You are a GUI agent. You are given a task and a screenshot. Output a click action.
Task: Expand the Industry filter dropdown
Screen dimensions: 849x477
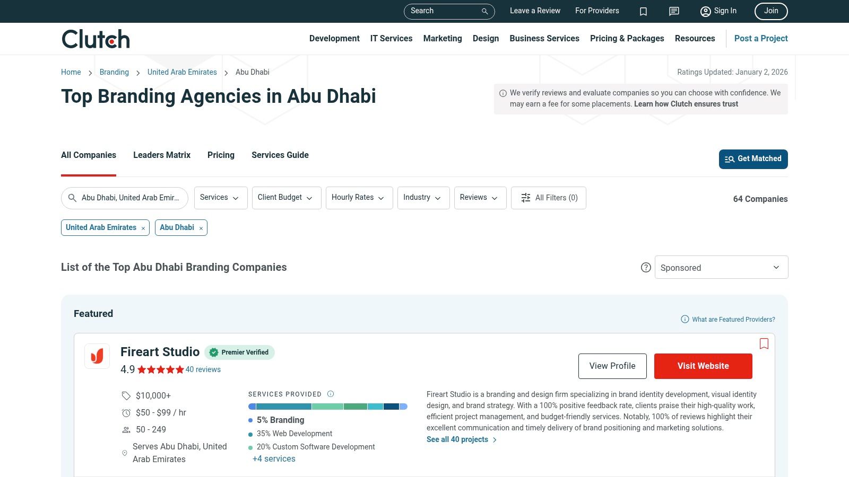[423, 198]
